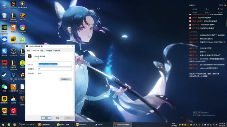
Task: Open the Master Lu desktop icon
Action: tap(4, 40)
